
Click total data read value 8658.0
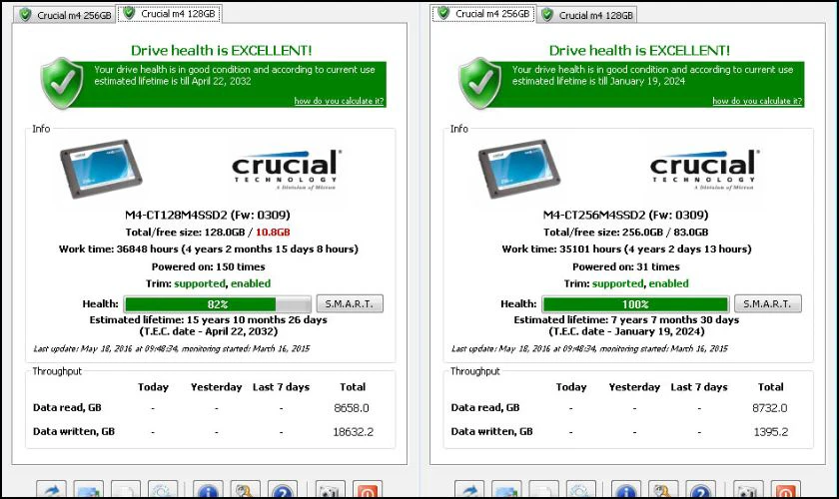[x=352, y=408]
